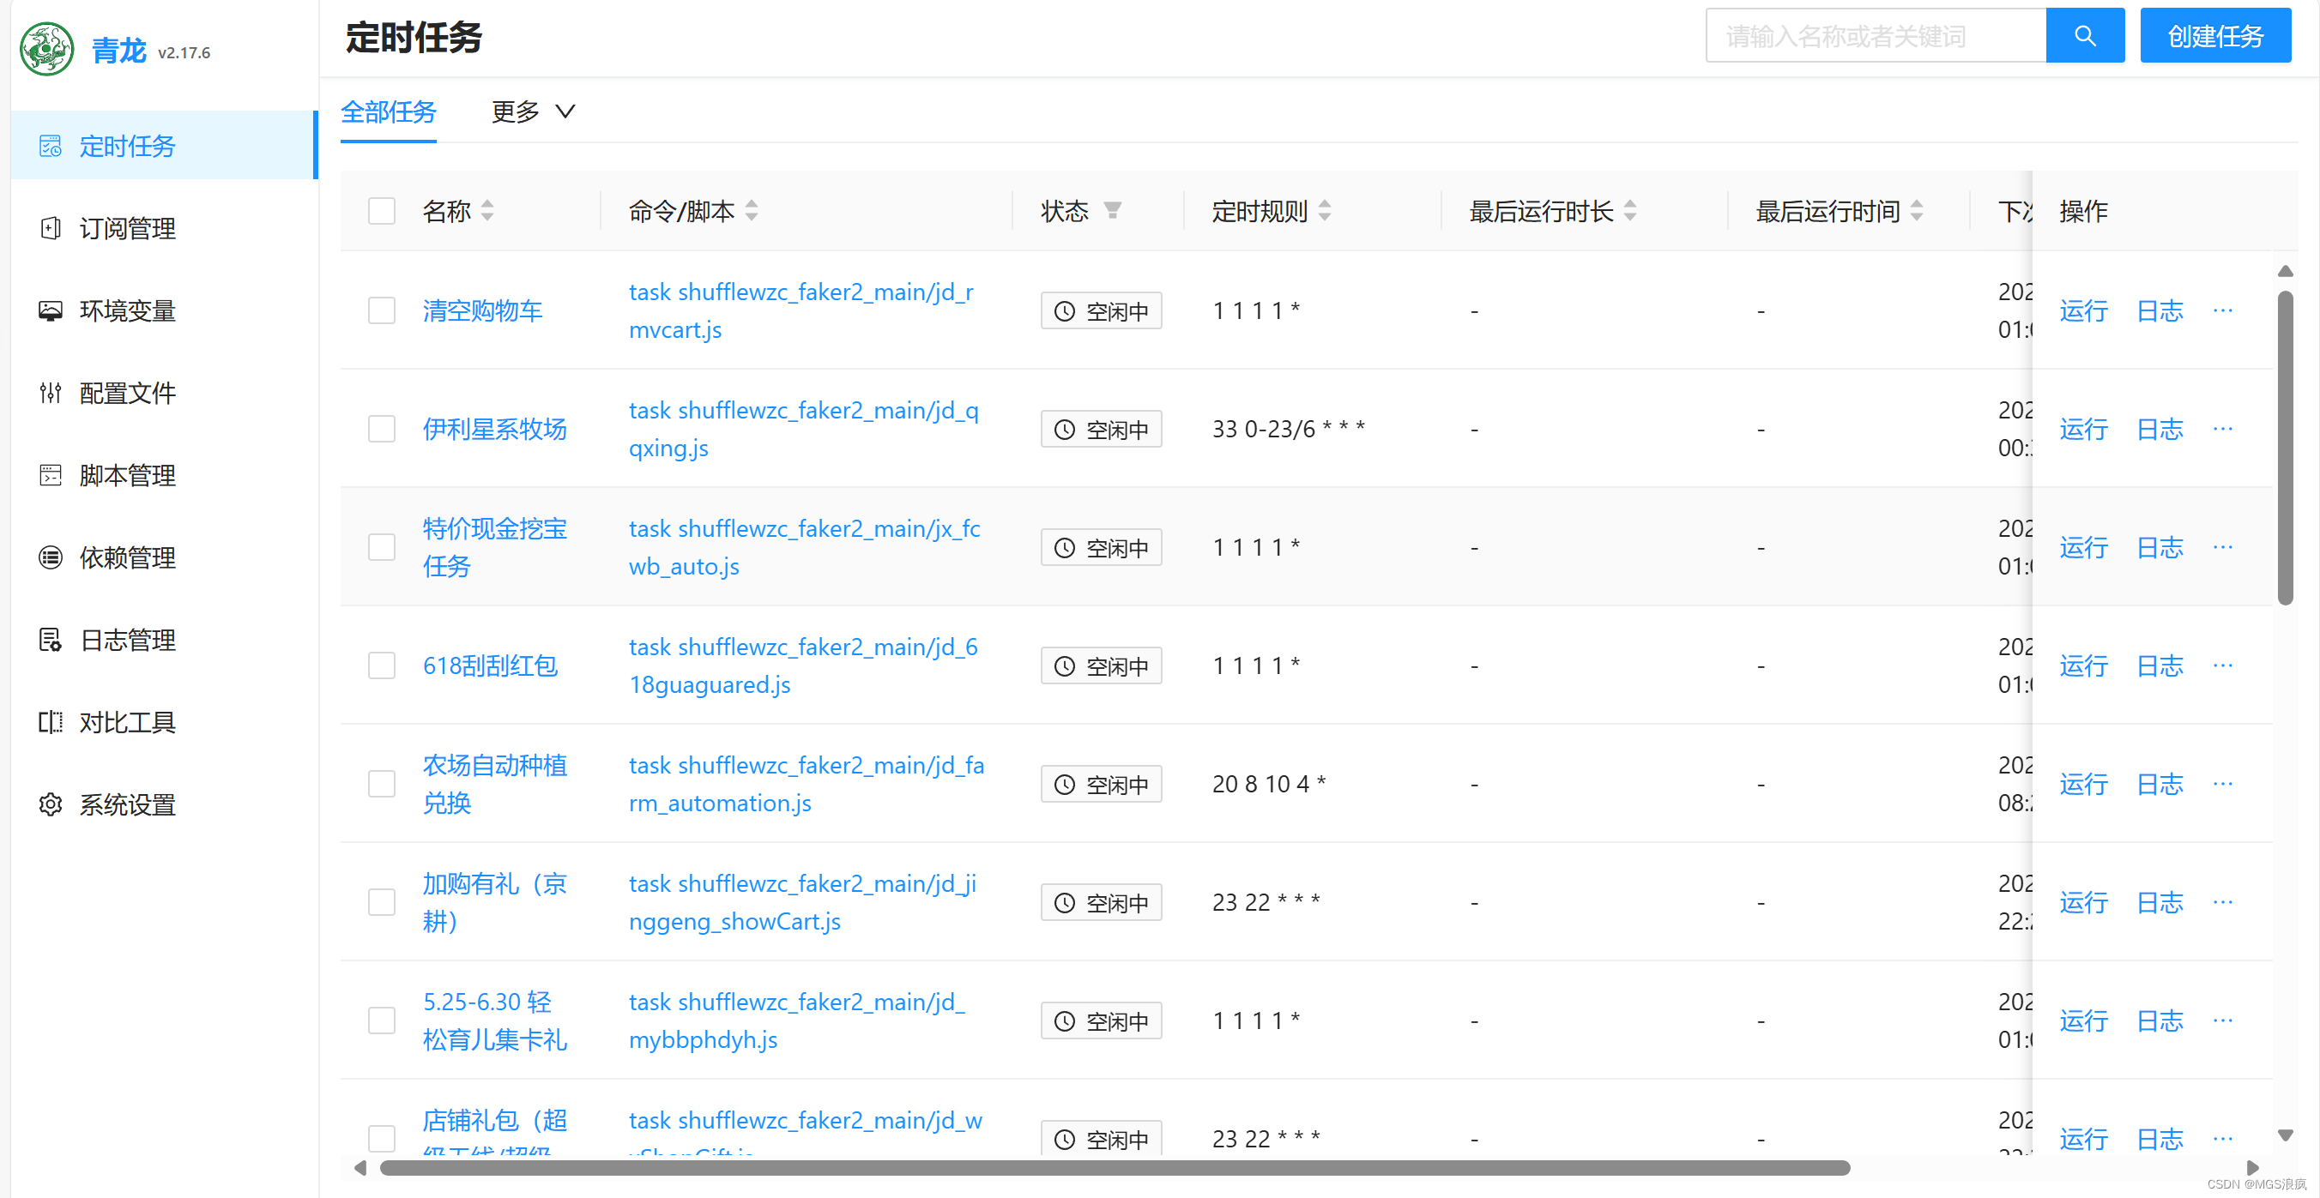Run the 特价现金挖宝任务 task
This screenshot has height=1198, width=2320.
2082,547
